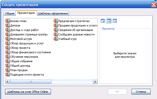Screen dimensions: 157x99
Task: Click the Отмена button
Action: click(141, 92)
